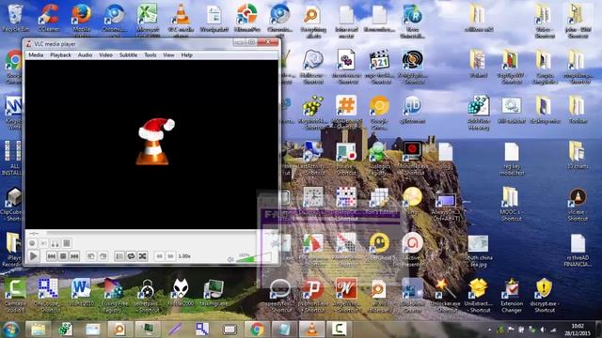This screenshot has width=602, height=338.
Task: Select the vlc.exe shortcut icon
Action: click(x=578, y=205)
